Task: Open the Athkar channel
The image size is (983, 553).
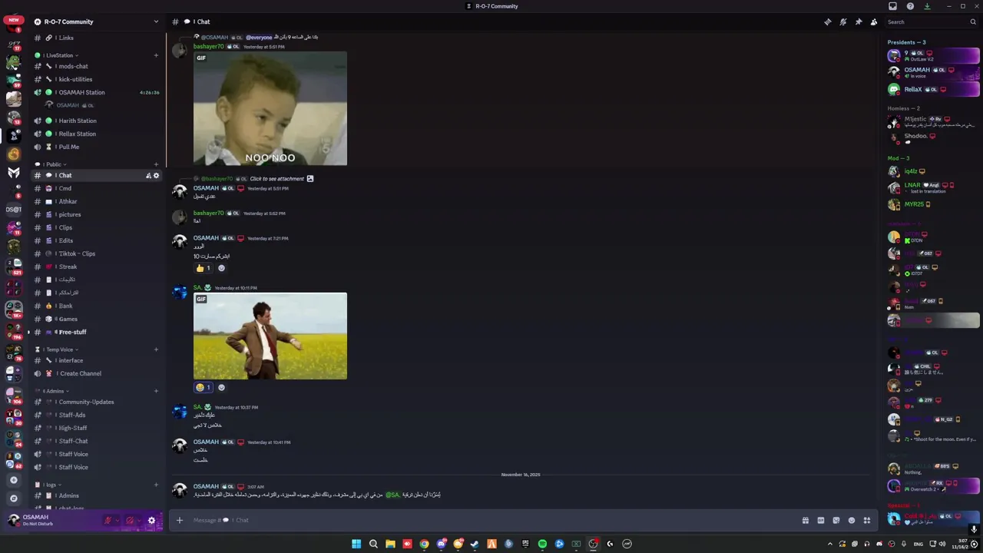Action: tap(97, 201)
